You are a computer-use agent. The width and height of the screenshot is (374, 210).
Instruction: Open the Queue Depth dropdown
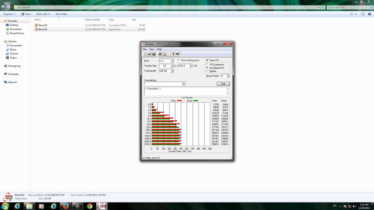228,76
